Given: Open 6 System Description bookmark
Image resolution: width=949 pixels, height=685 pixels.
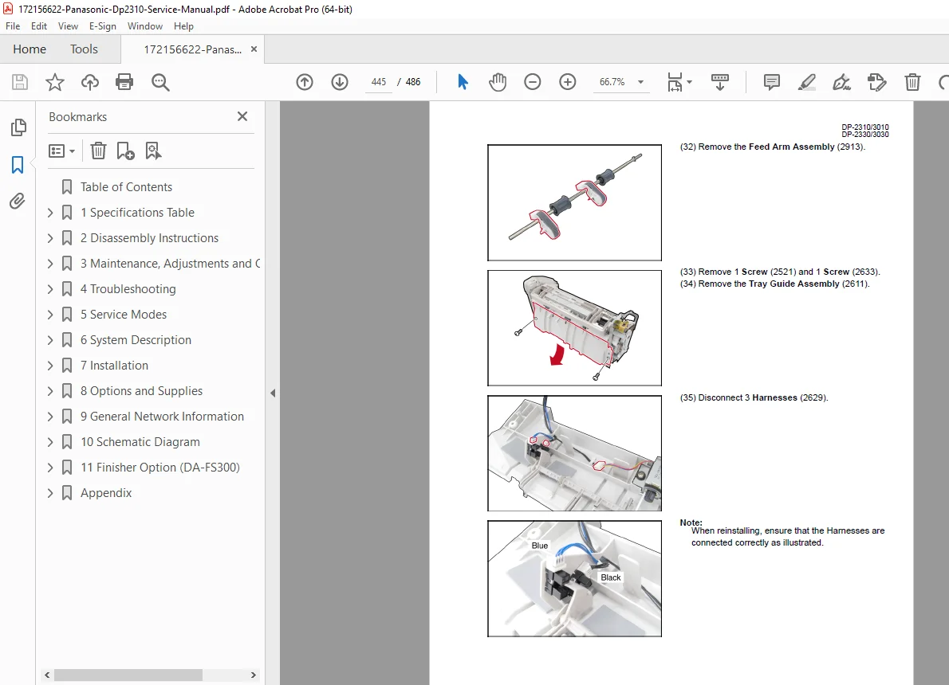Looking at the screenshot, I should [x=136, y=340].
